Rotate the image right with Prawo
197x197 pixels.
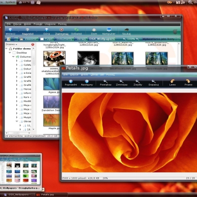coord(188,83)
